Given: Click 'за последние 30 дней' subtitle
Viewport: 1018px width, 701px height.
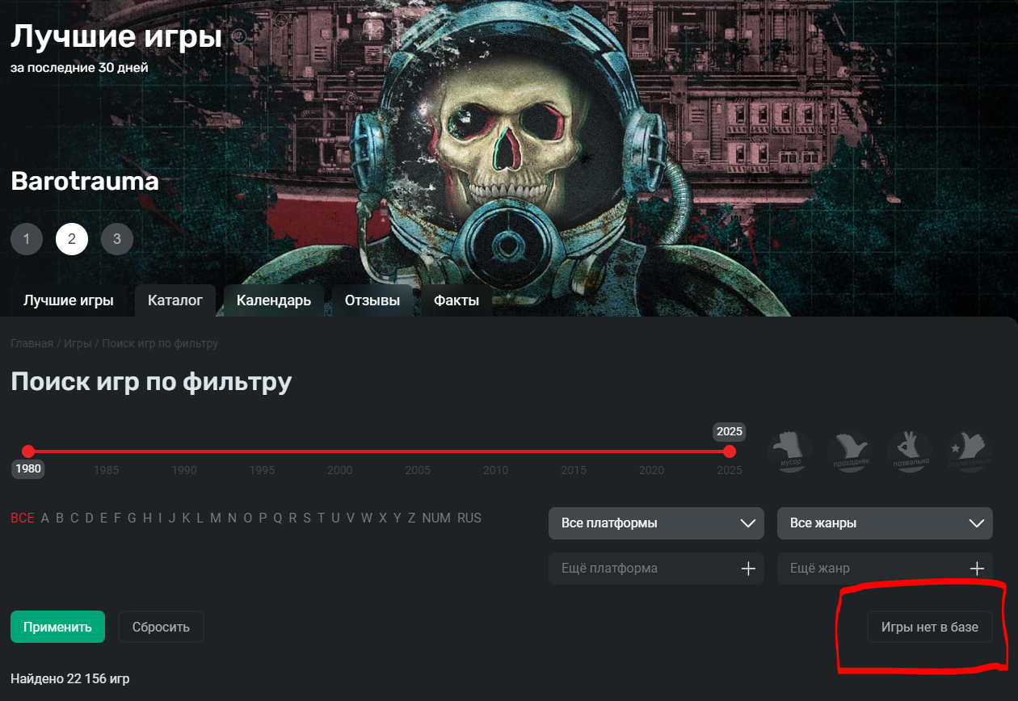Looking at the screenshot, I should point(79,67).
